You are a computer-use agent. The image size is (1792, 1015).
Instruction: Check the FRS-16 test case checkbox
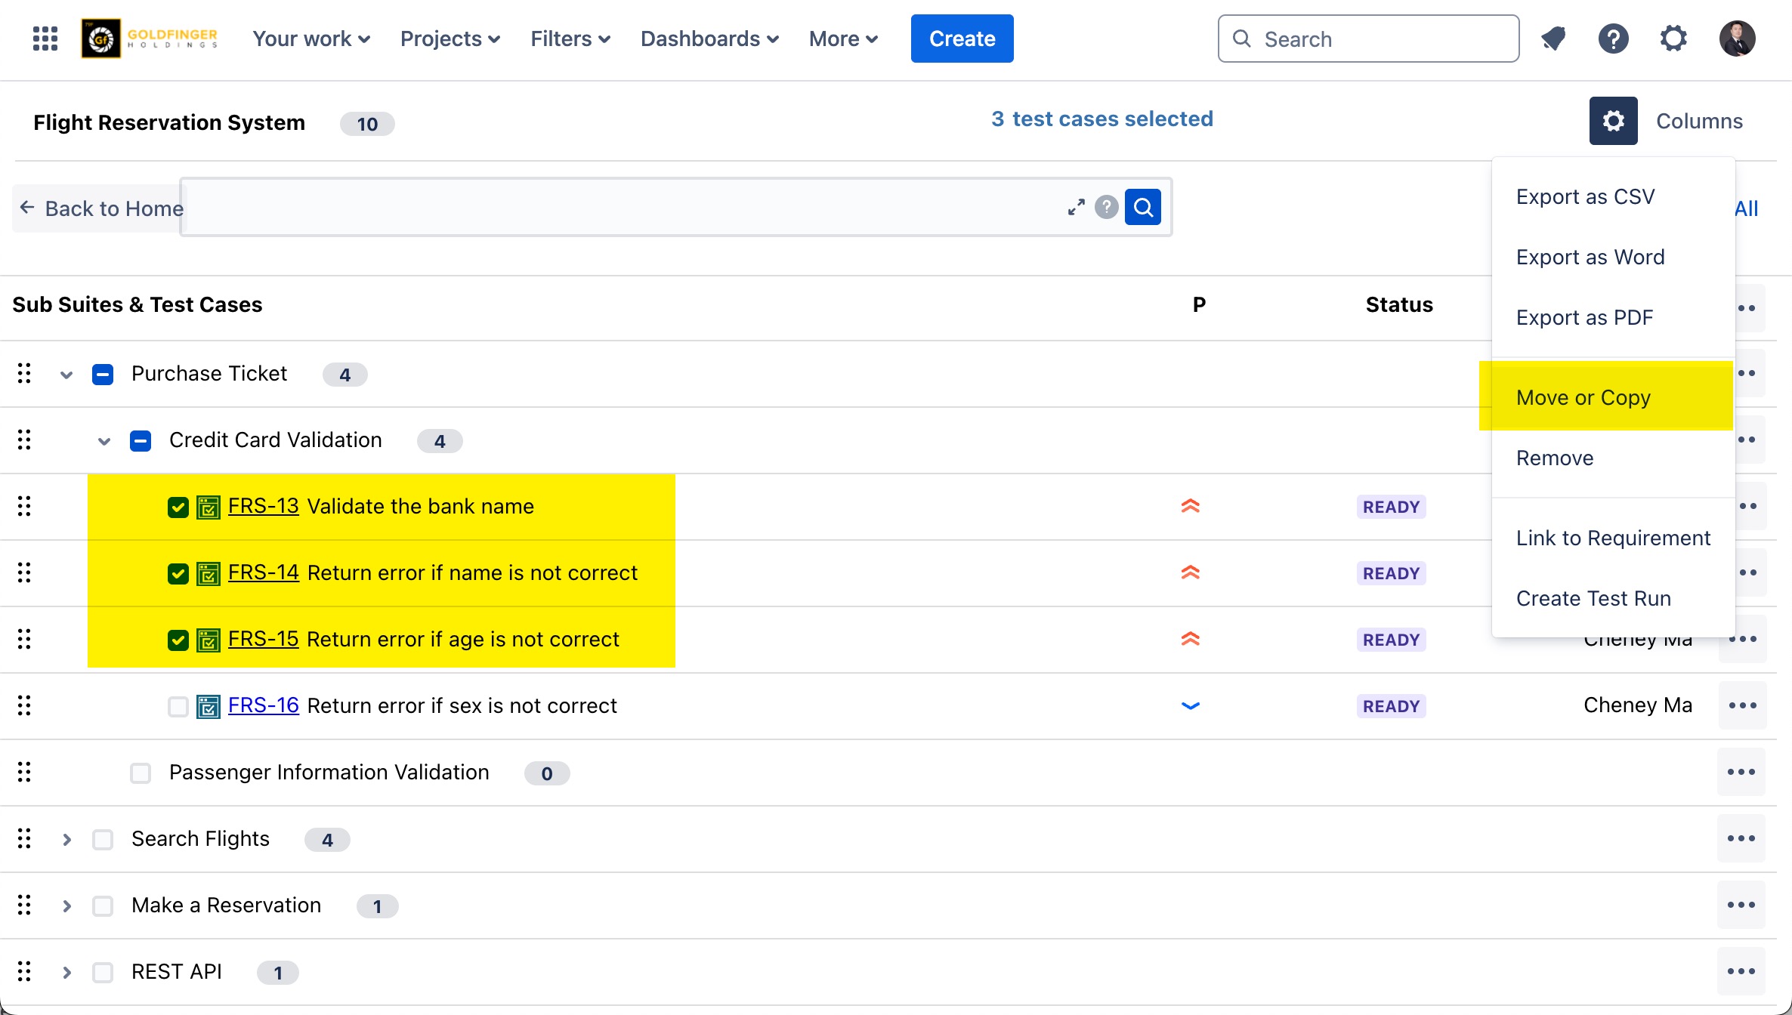pos(178,706)
